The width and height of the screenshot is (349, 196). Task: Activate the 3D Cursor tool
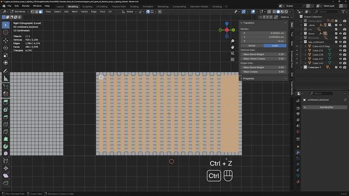[x=5, y=33]
